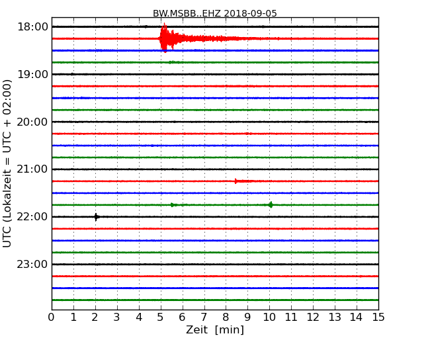Click the x-axis tick label 10
Screen dimensions: 430x344
(269, 317)
